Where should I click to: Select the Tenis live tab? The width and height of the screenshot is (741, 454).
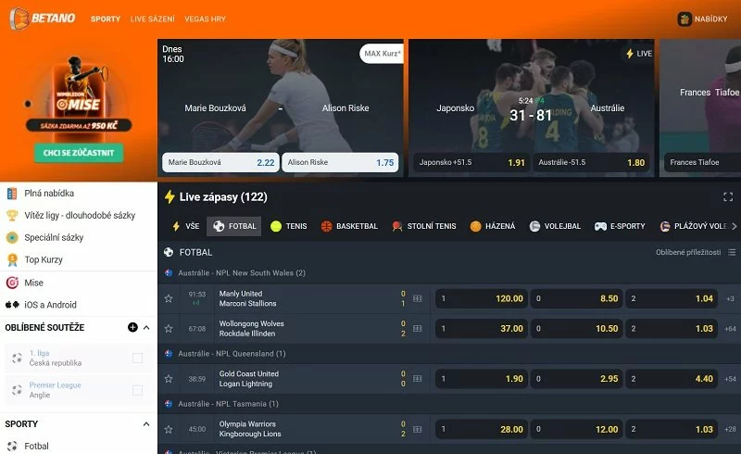click(x=288, y=226)
